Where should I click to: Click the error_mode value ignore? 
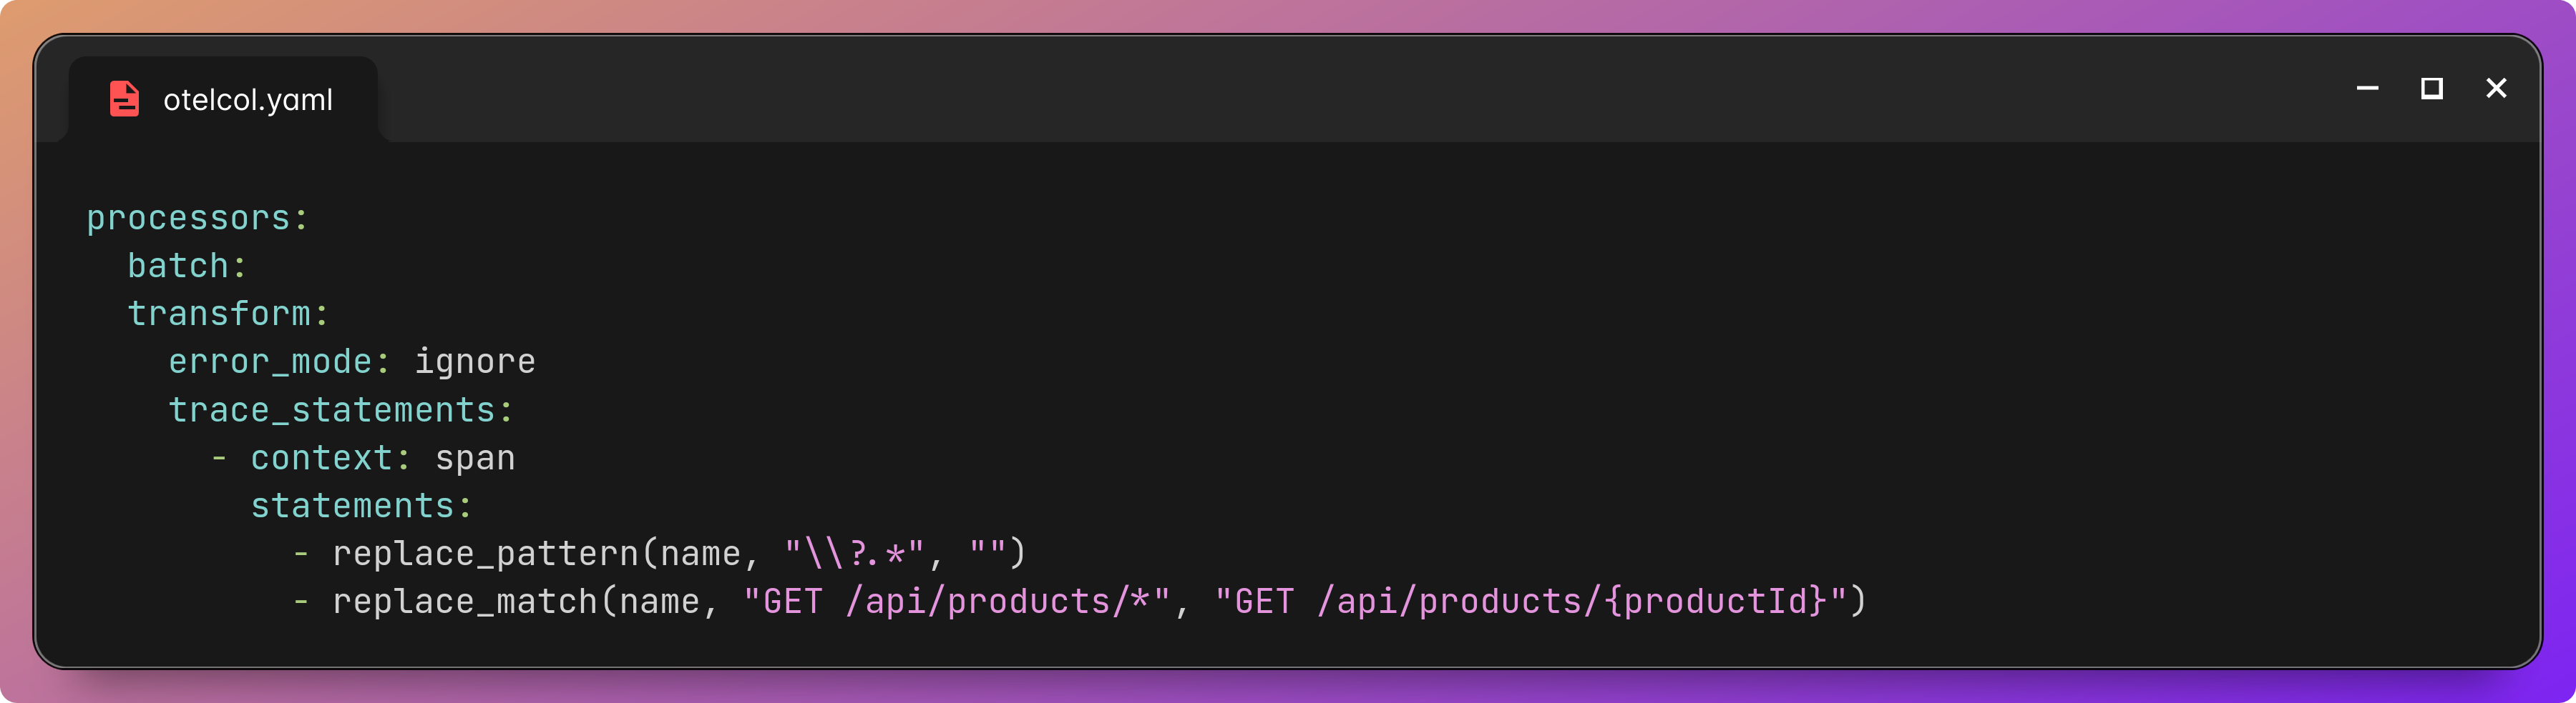tap(477, 361)
